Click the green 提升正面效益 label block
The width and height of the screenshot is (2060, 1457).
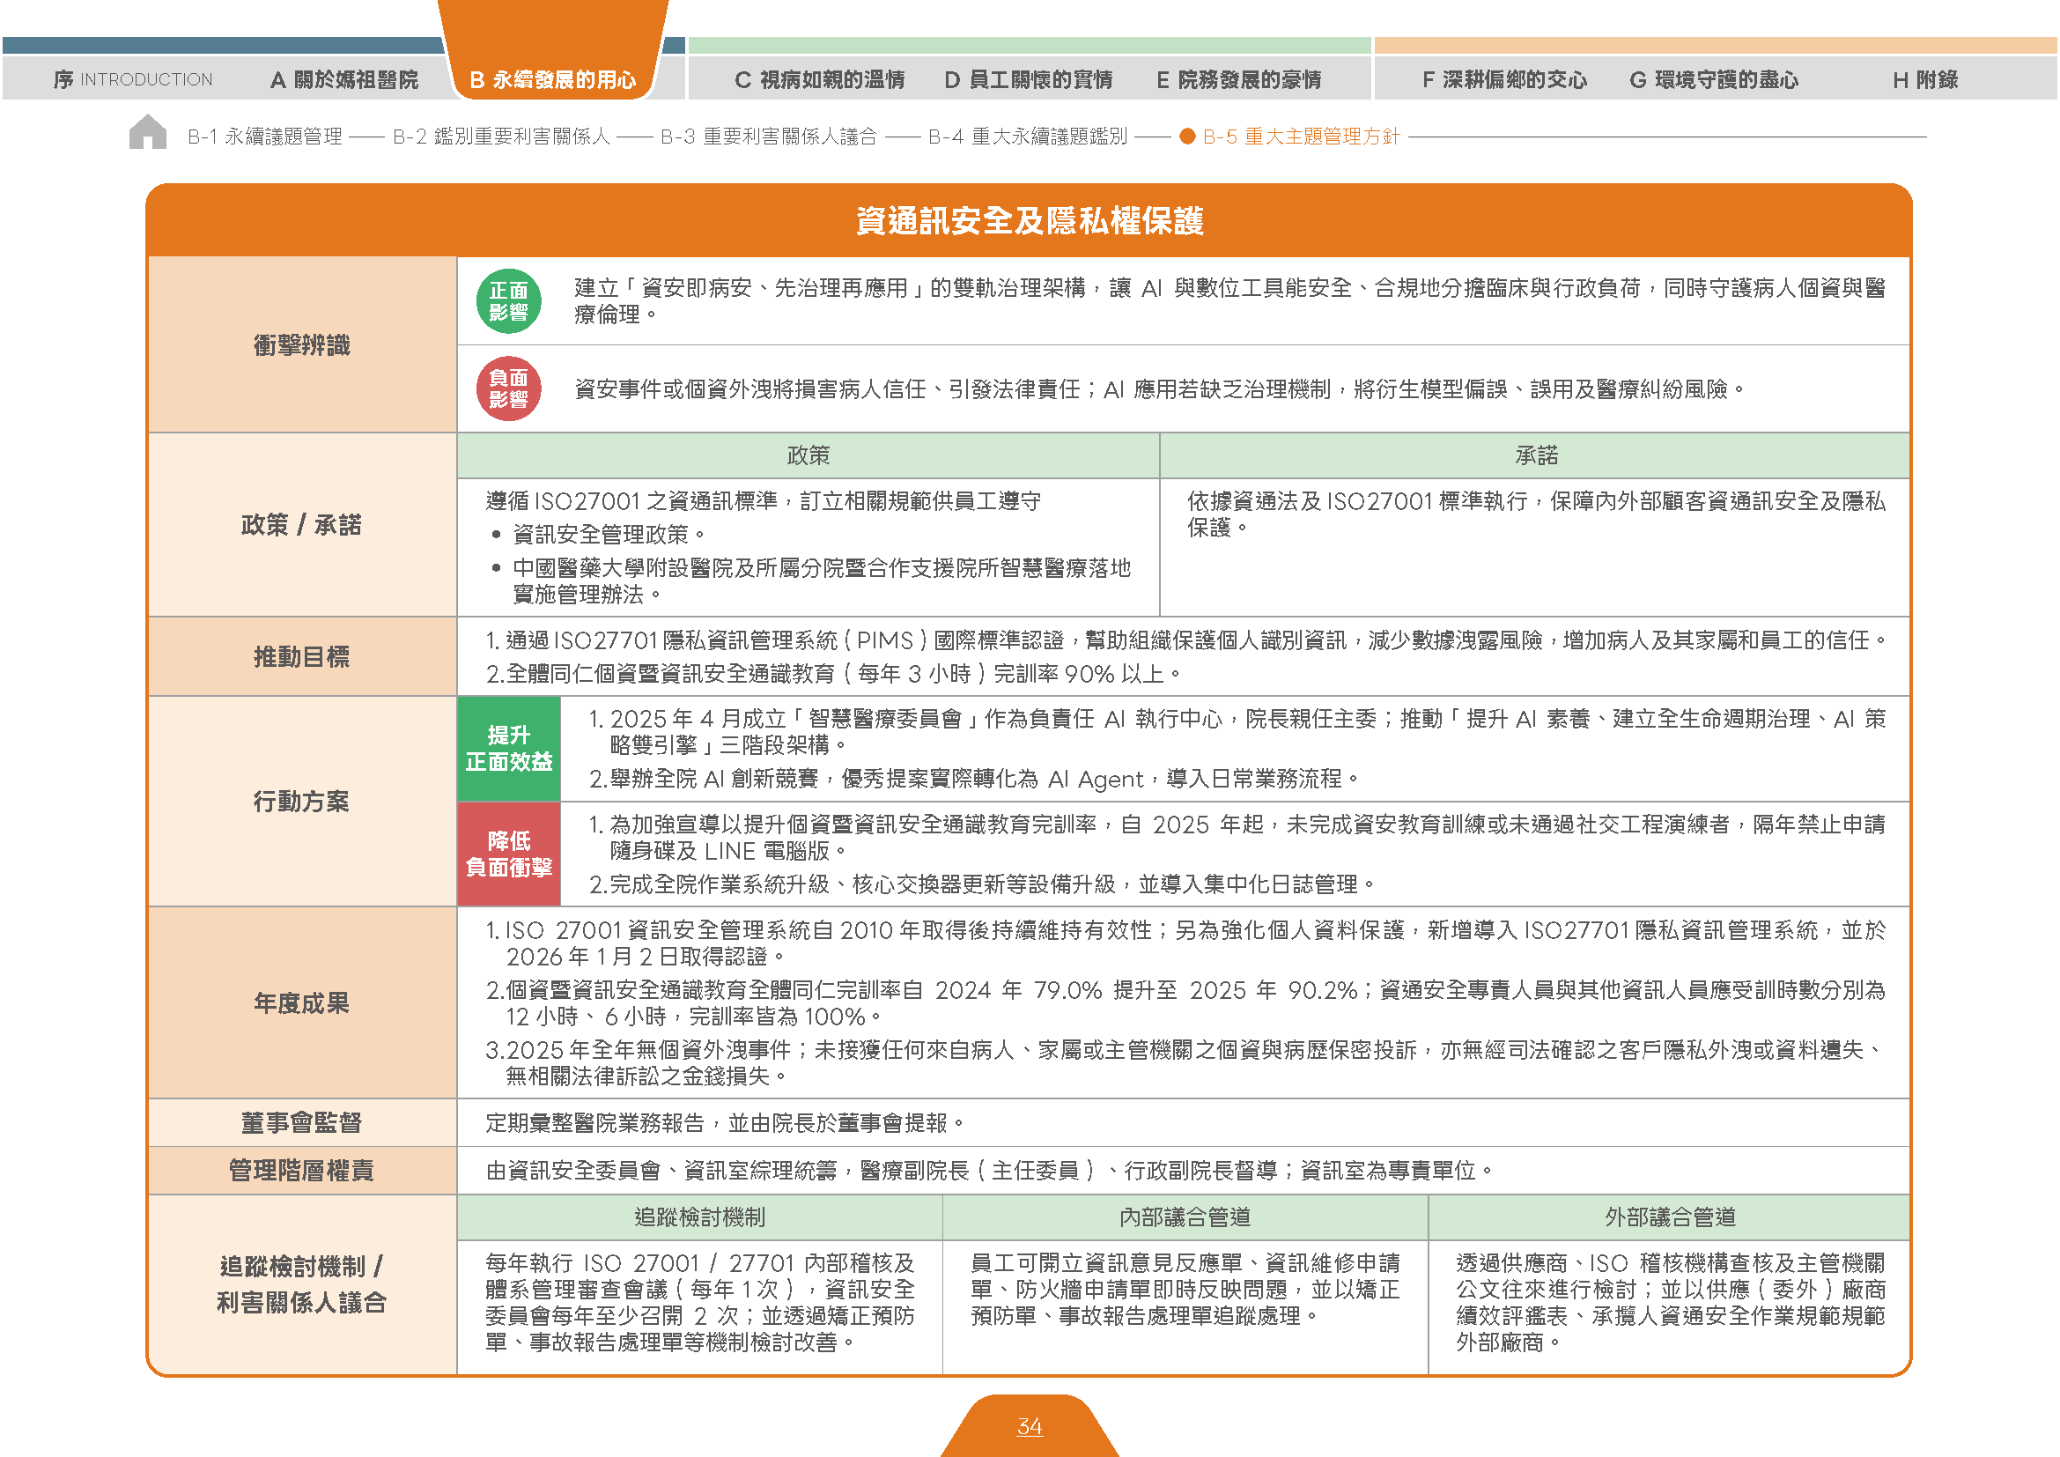tap(509, 749)
